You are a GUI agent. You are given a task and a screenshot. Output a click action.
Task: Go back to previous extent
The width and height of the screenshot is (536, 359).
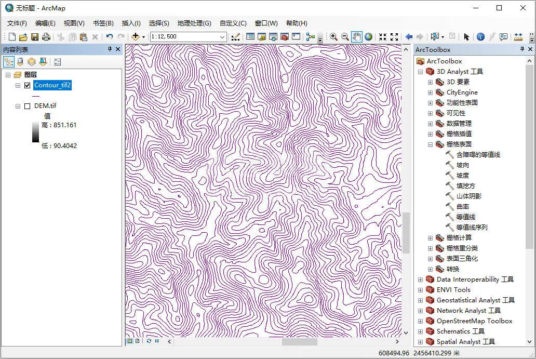coord(410,36)
